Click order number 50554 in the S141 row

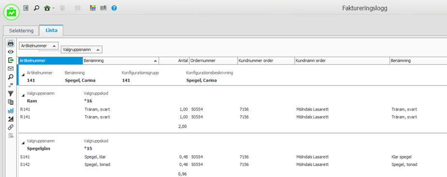pyautogui.click(x=197, y=157)
